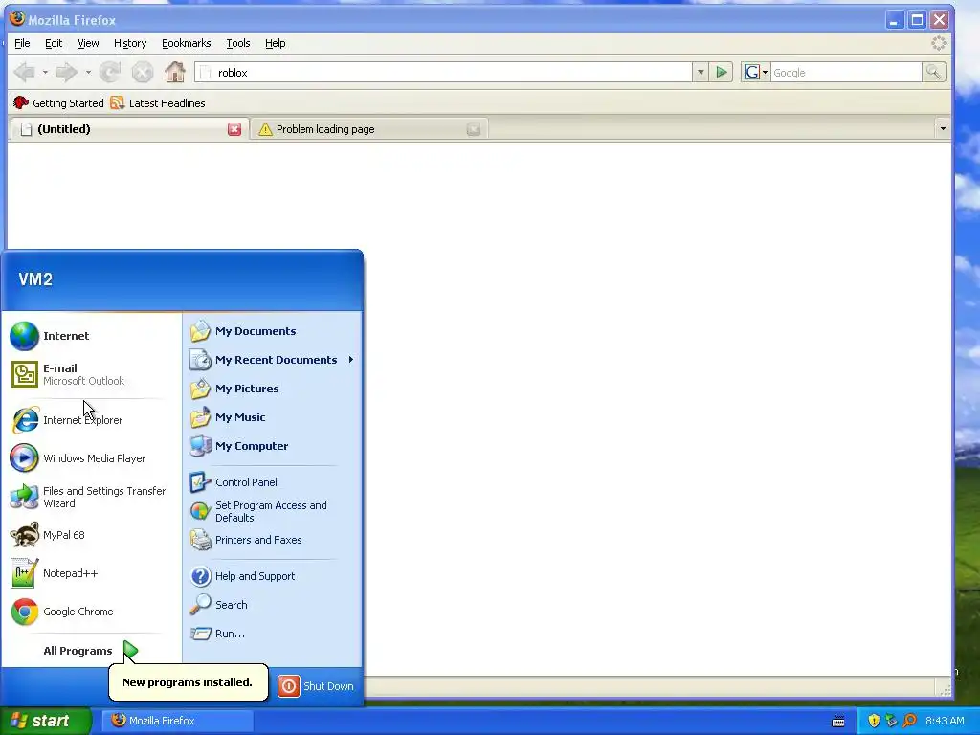980x735 pixels.
Task: Expand All Programs menu
Action: pyautogui.click(x=91, y=651)
